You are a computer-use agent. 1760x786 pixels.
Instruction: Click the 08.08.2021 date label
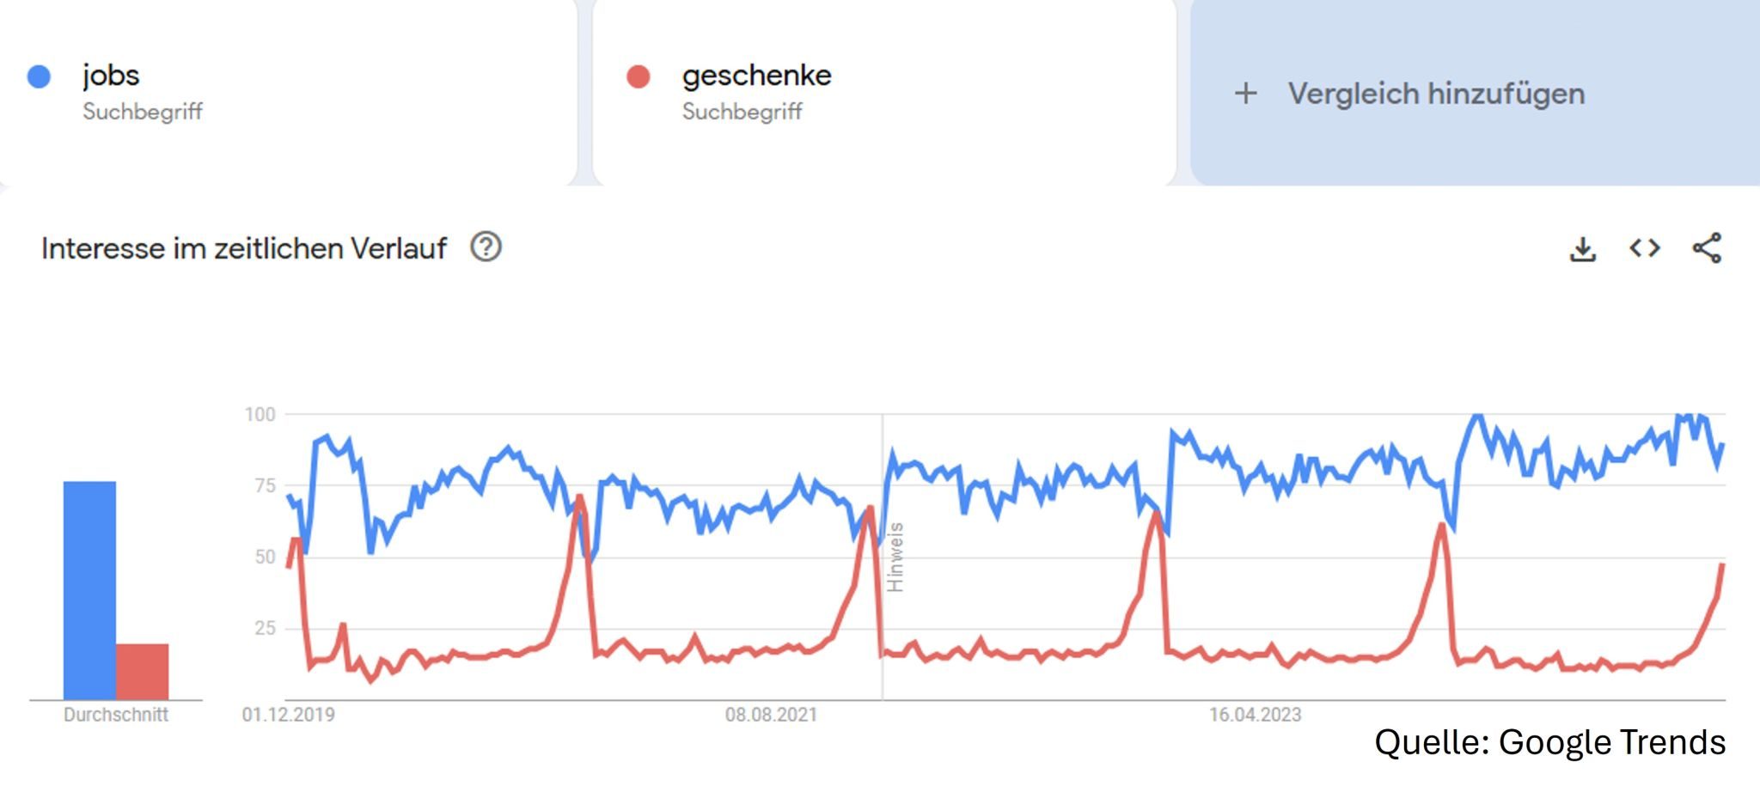coord(771,715)
